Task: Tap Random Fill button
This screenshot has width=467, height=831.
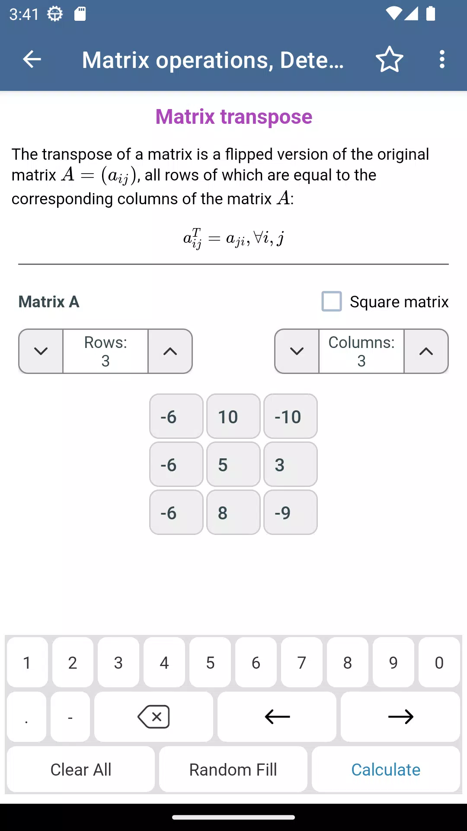Action: point(233,770)
